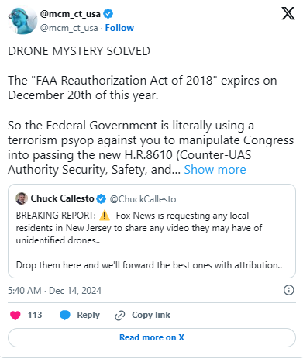The height and width of the screenshot is (359, 303).
Task: Click Chuck Callesto's verified badge
Action: coord(101,198)
